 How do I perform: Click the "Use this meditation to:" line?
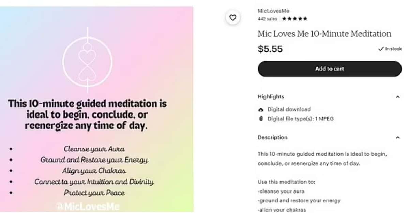(286, 182)
